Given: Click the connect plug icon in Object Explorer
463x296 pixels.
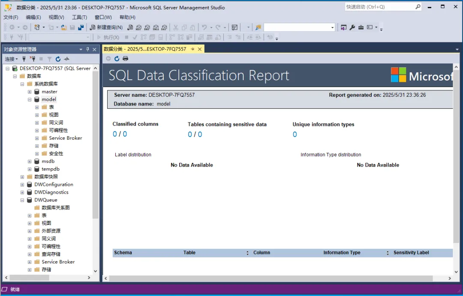Looking at the screenshot, I should (24, 59).
